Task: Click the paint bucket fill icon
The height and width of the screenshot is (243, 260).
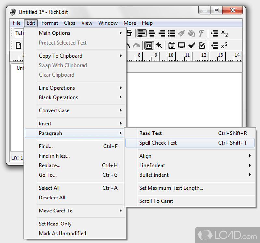Action: 191,33
